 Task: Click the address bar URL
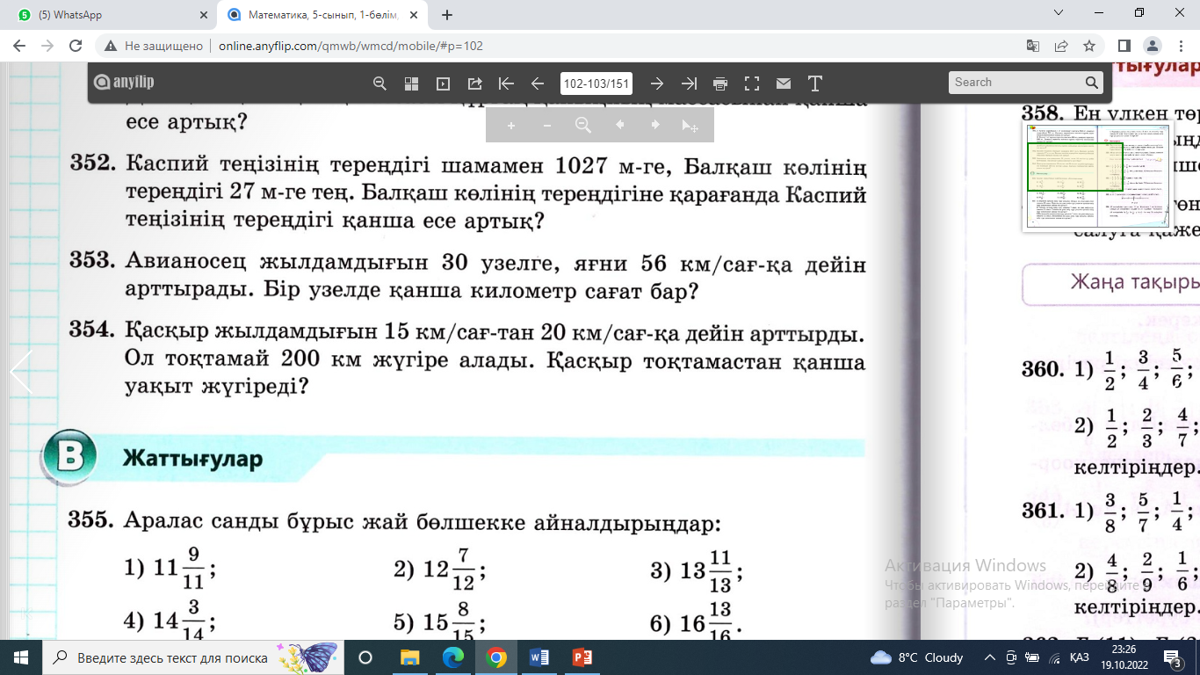tap(351, 46)
